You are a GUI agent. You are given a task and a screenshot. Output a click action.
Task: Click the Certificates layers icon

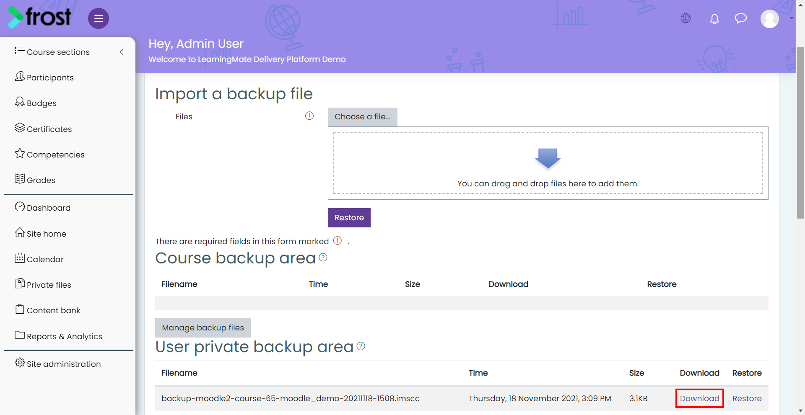(x=20, y=128)
